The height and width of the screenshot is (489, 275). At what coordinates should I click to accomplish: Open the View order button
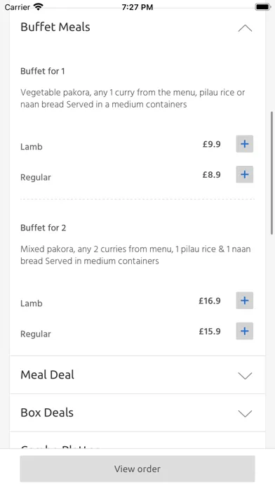137,469
